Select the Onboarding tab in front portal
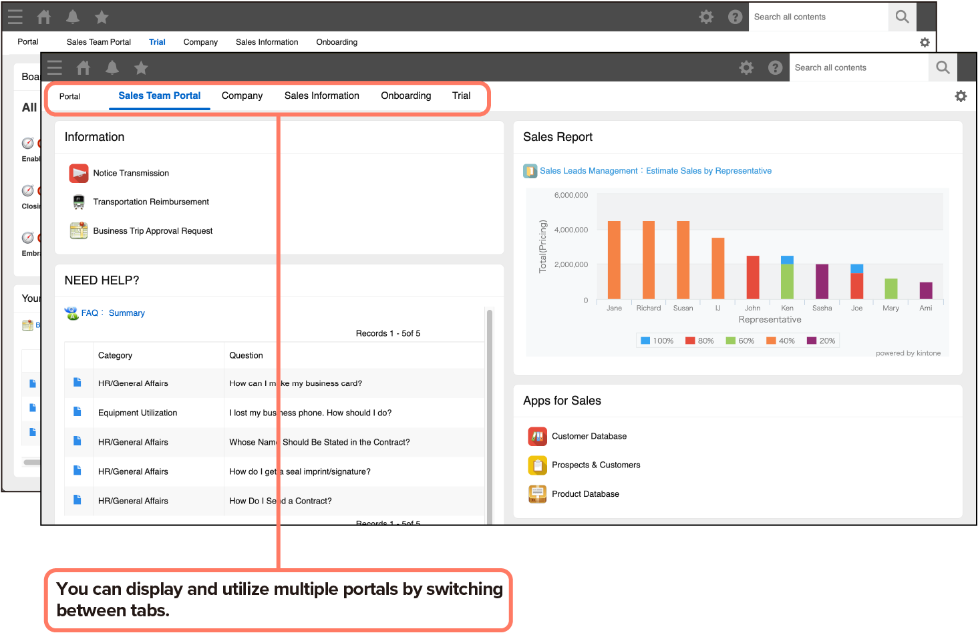 (405, 95)
